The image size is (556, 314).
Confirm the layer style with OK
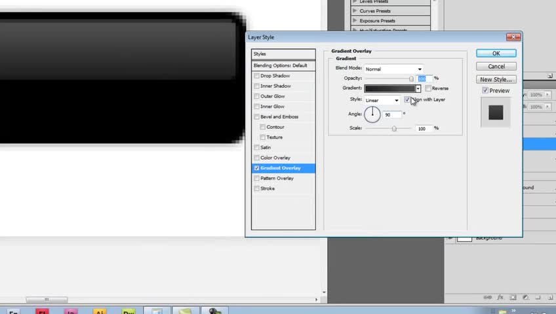496,53
